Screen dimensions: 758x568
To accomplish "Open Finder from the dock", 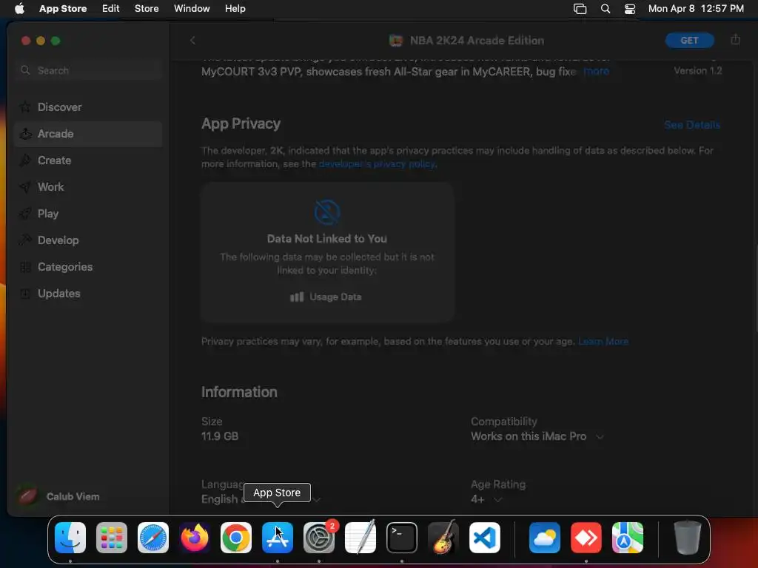I will tap(70, 537).
